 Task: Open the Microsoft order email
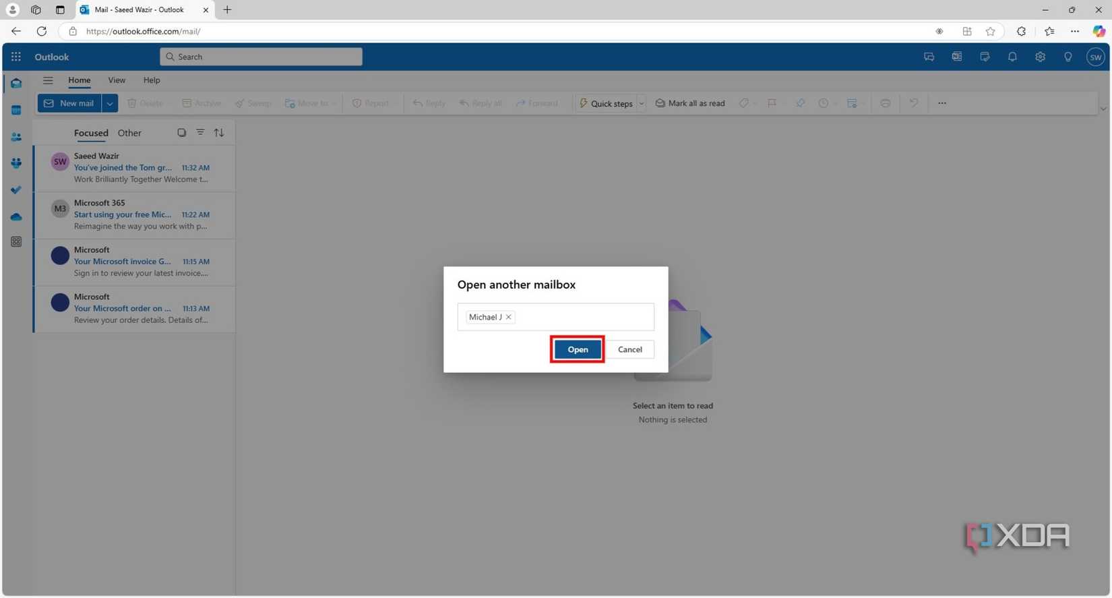click(x=134, y=309)
